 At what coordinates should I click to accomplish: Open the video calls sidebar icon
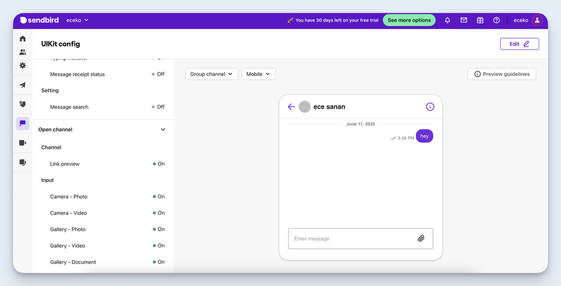(22, 143)
